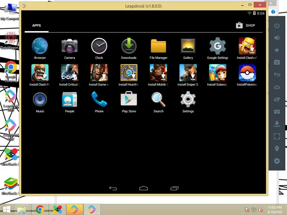The width and height of the screenshot is (287, 215).
Task: Tap Install Game of War icon
Action: [99, 73]
